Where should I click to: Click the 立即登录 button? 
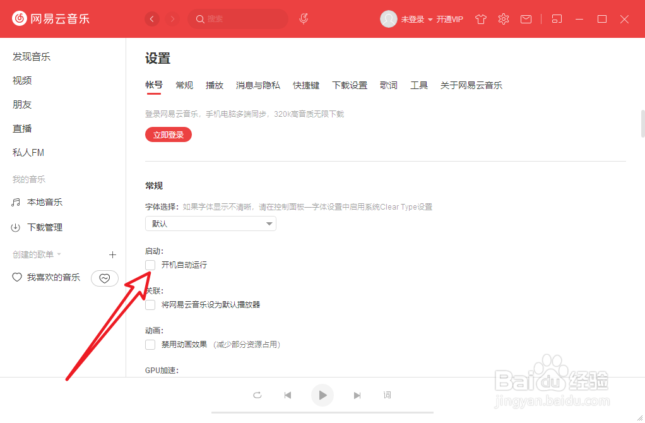pos(169,135)
